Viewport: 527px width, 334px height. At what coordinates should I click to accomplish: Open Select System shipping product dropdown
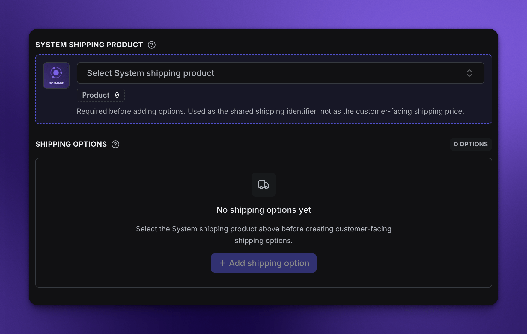pyautogui.click(x=281, y=73)
